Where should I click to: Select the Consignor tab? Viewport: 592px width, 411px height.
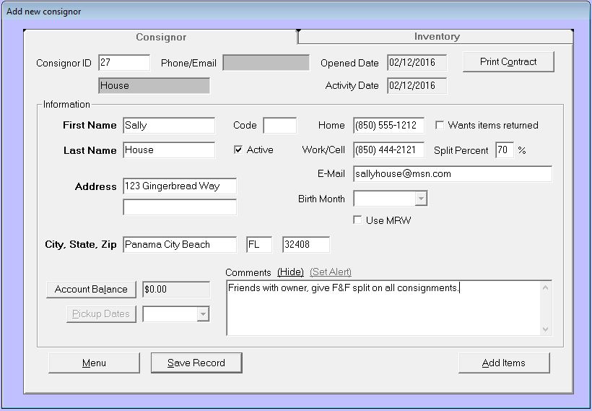point(161,37)
